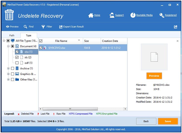Click the xls file type icon
Image resolution: width=182 pixels, height=133 pixels.
(x=22, y=57)
